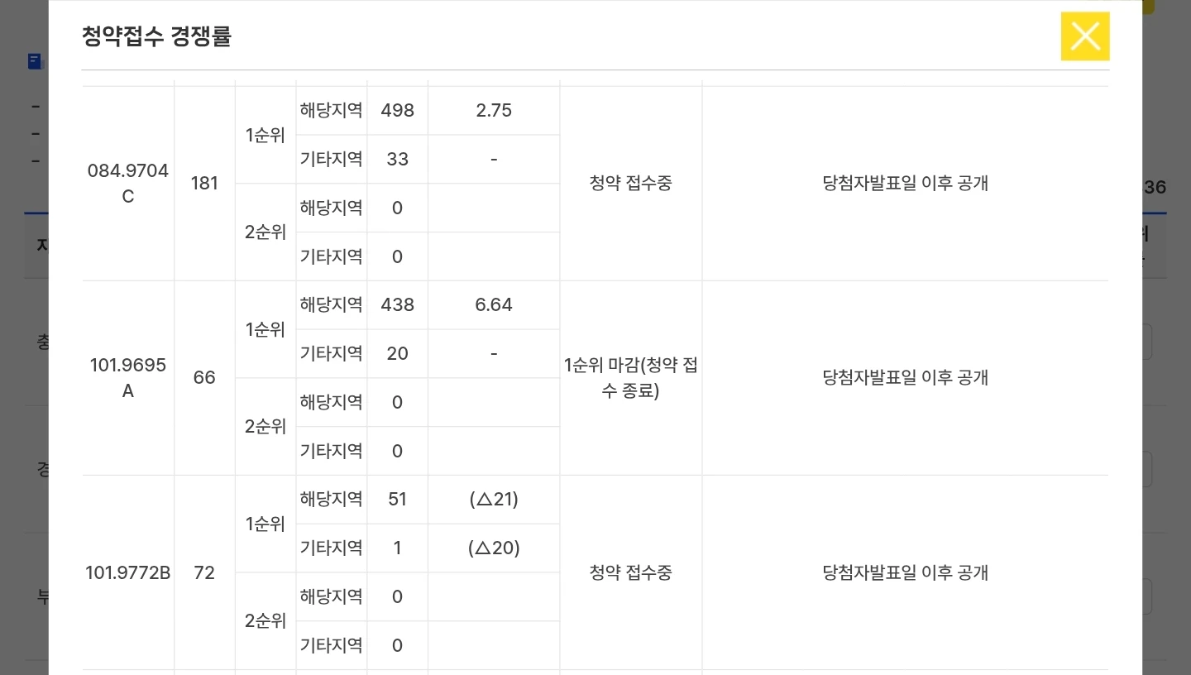Click the 438 applications count
Viewport: 1191px width, 675px height.
coord(397,305)
